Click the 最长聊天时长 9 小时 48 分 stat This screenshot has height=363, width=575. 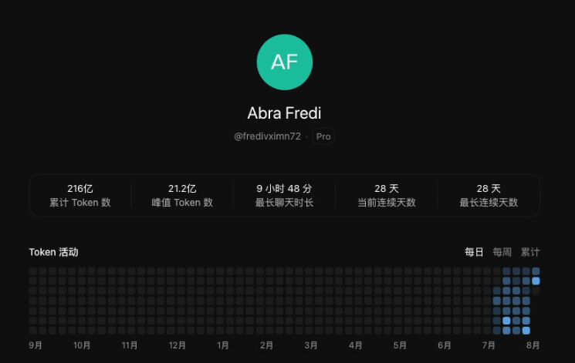pos(285,195)
